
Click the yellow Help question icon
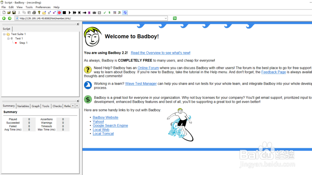39,12
